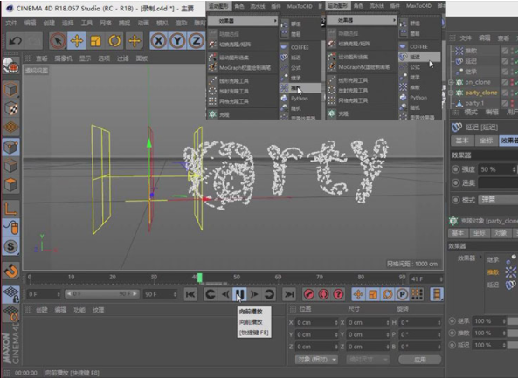Toggle position keyframe recording in timeline toolbar
The width and height of the screenshot is (518, 378).
point(358,294)
